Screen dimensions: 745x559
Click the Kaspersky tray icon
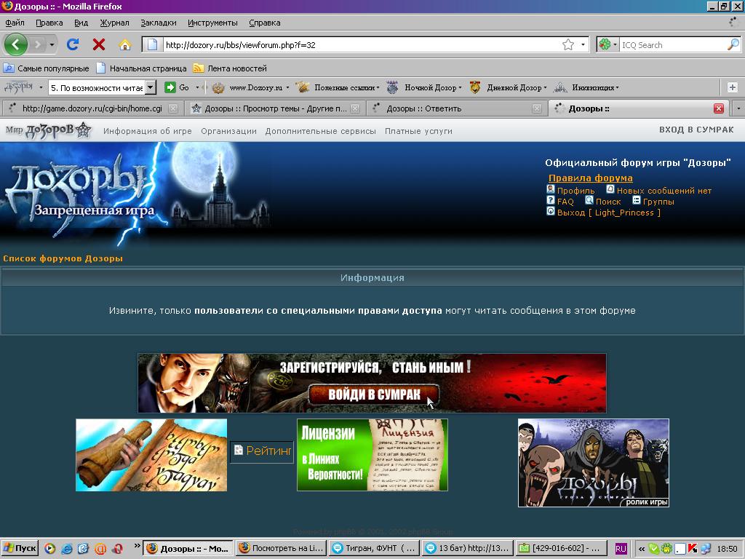(693, 549)
